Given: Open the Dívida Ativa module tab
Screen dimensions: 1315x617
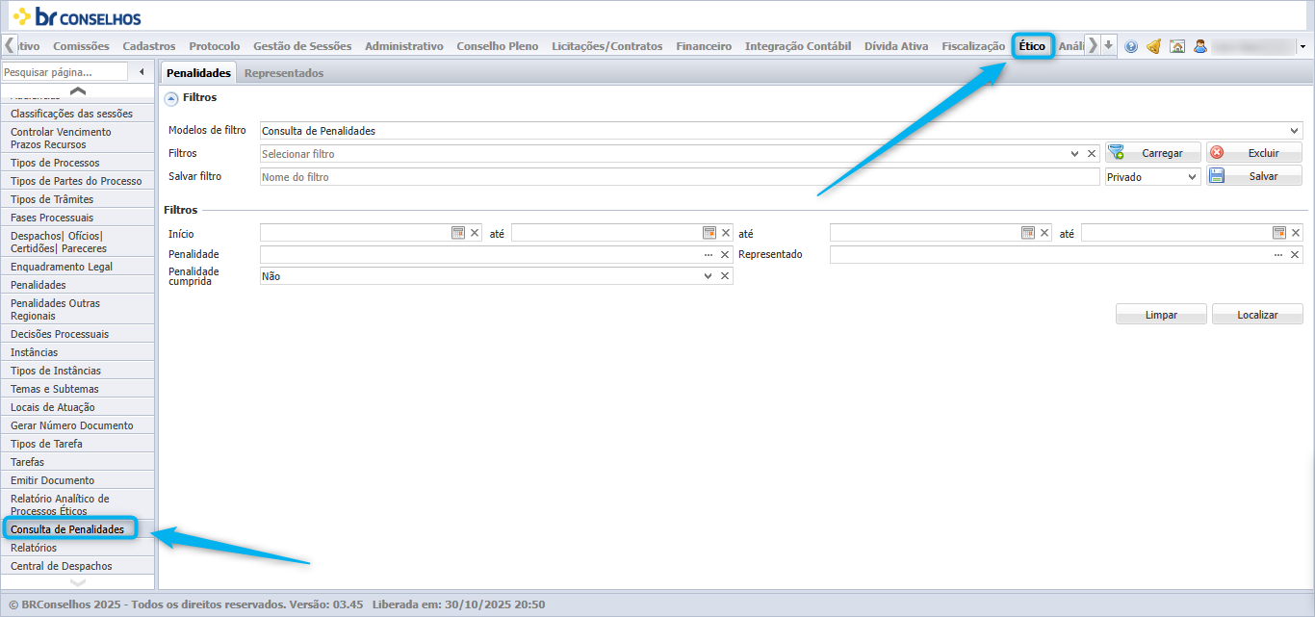Looking at the screenshot, I should click(x=896, y=46).
